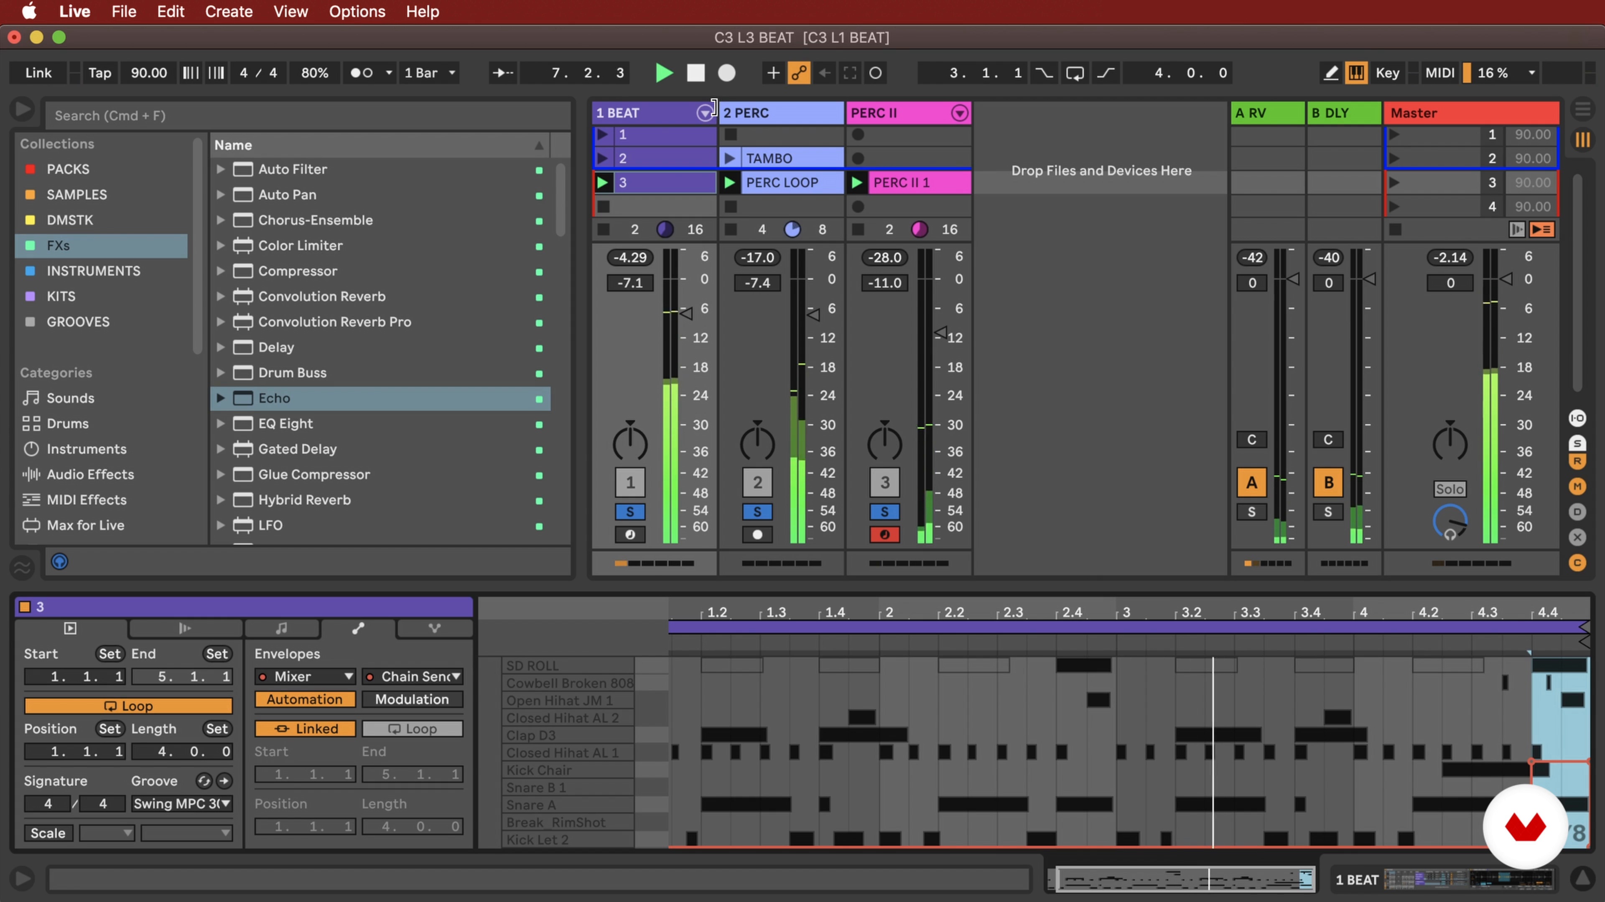Open the Options menu
The height and width of the screenshot is (902, 1605).
point(357,11)
